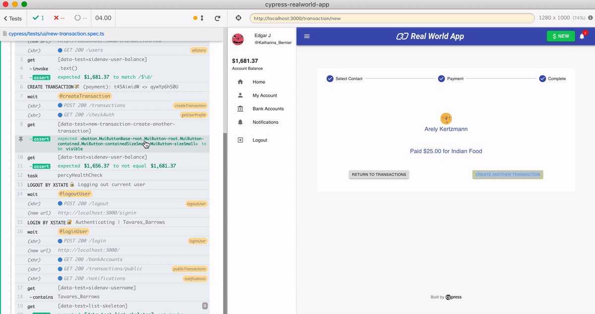
Task: Select Notifications in the sidebar menu
Action: point(265,122)
